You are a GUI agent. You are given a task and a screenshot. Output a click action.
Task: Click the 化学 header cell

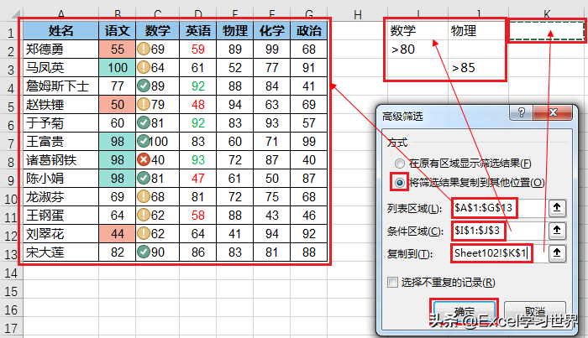tap(272, 31)
